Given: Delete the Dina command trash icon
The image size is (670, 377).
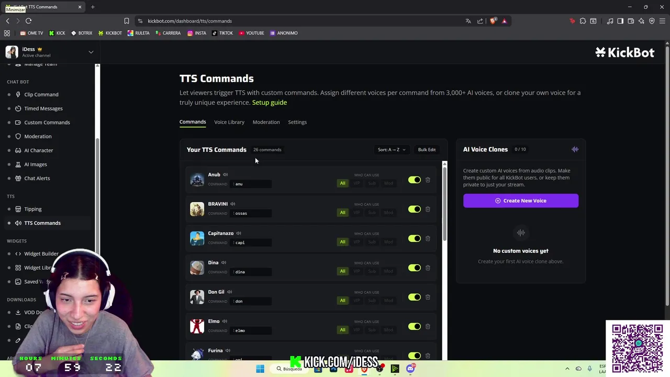Looking at the screenshot, I should (428, 268).
